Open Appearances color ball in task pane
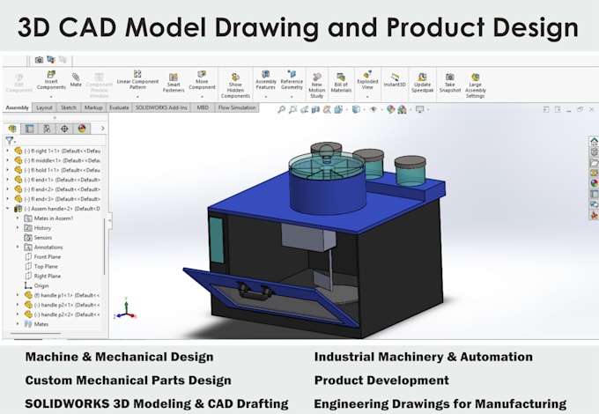 coord(594,183)
